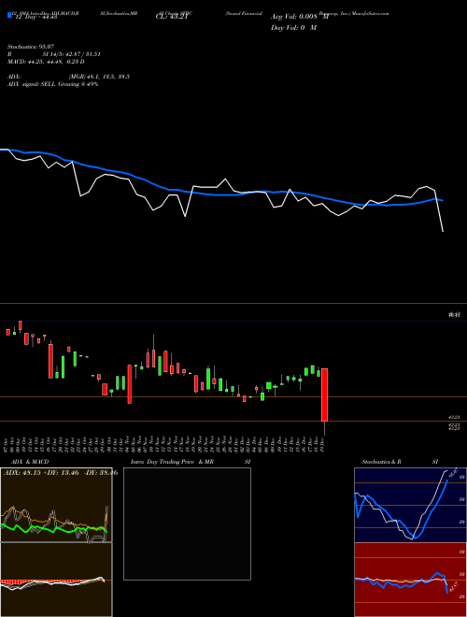Select the '12 Day = 44.43' legend text
The width and height of the screenshot is (467, 617).
(36, 17)
